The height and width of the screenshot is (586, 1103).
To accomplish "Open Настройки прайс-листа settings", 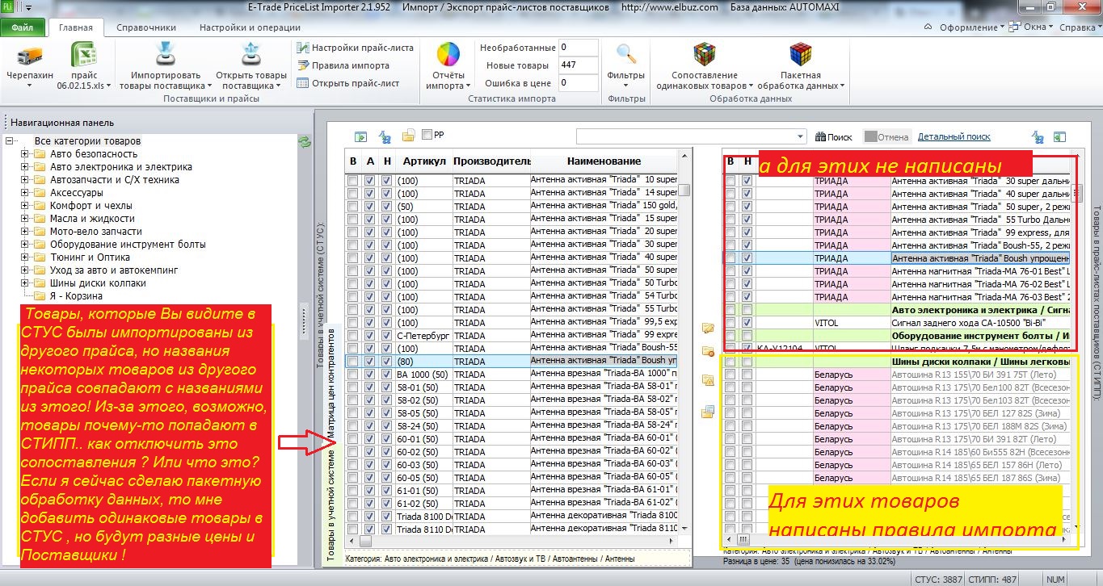I will (355, 48).
